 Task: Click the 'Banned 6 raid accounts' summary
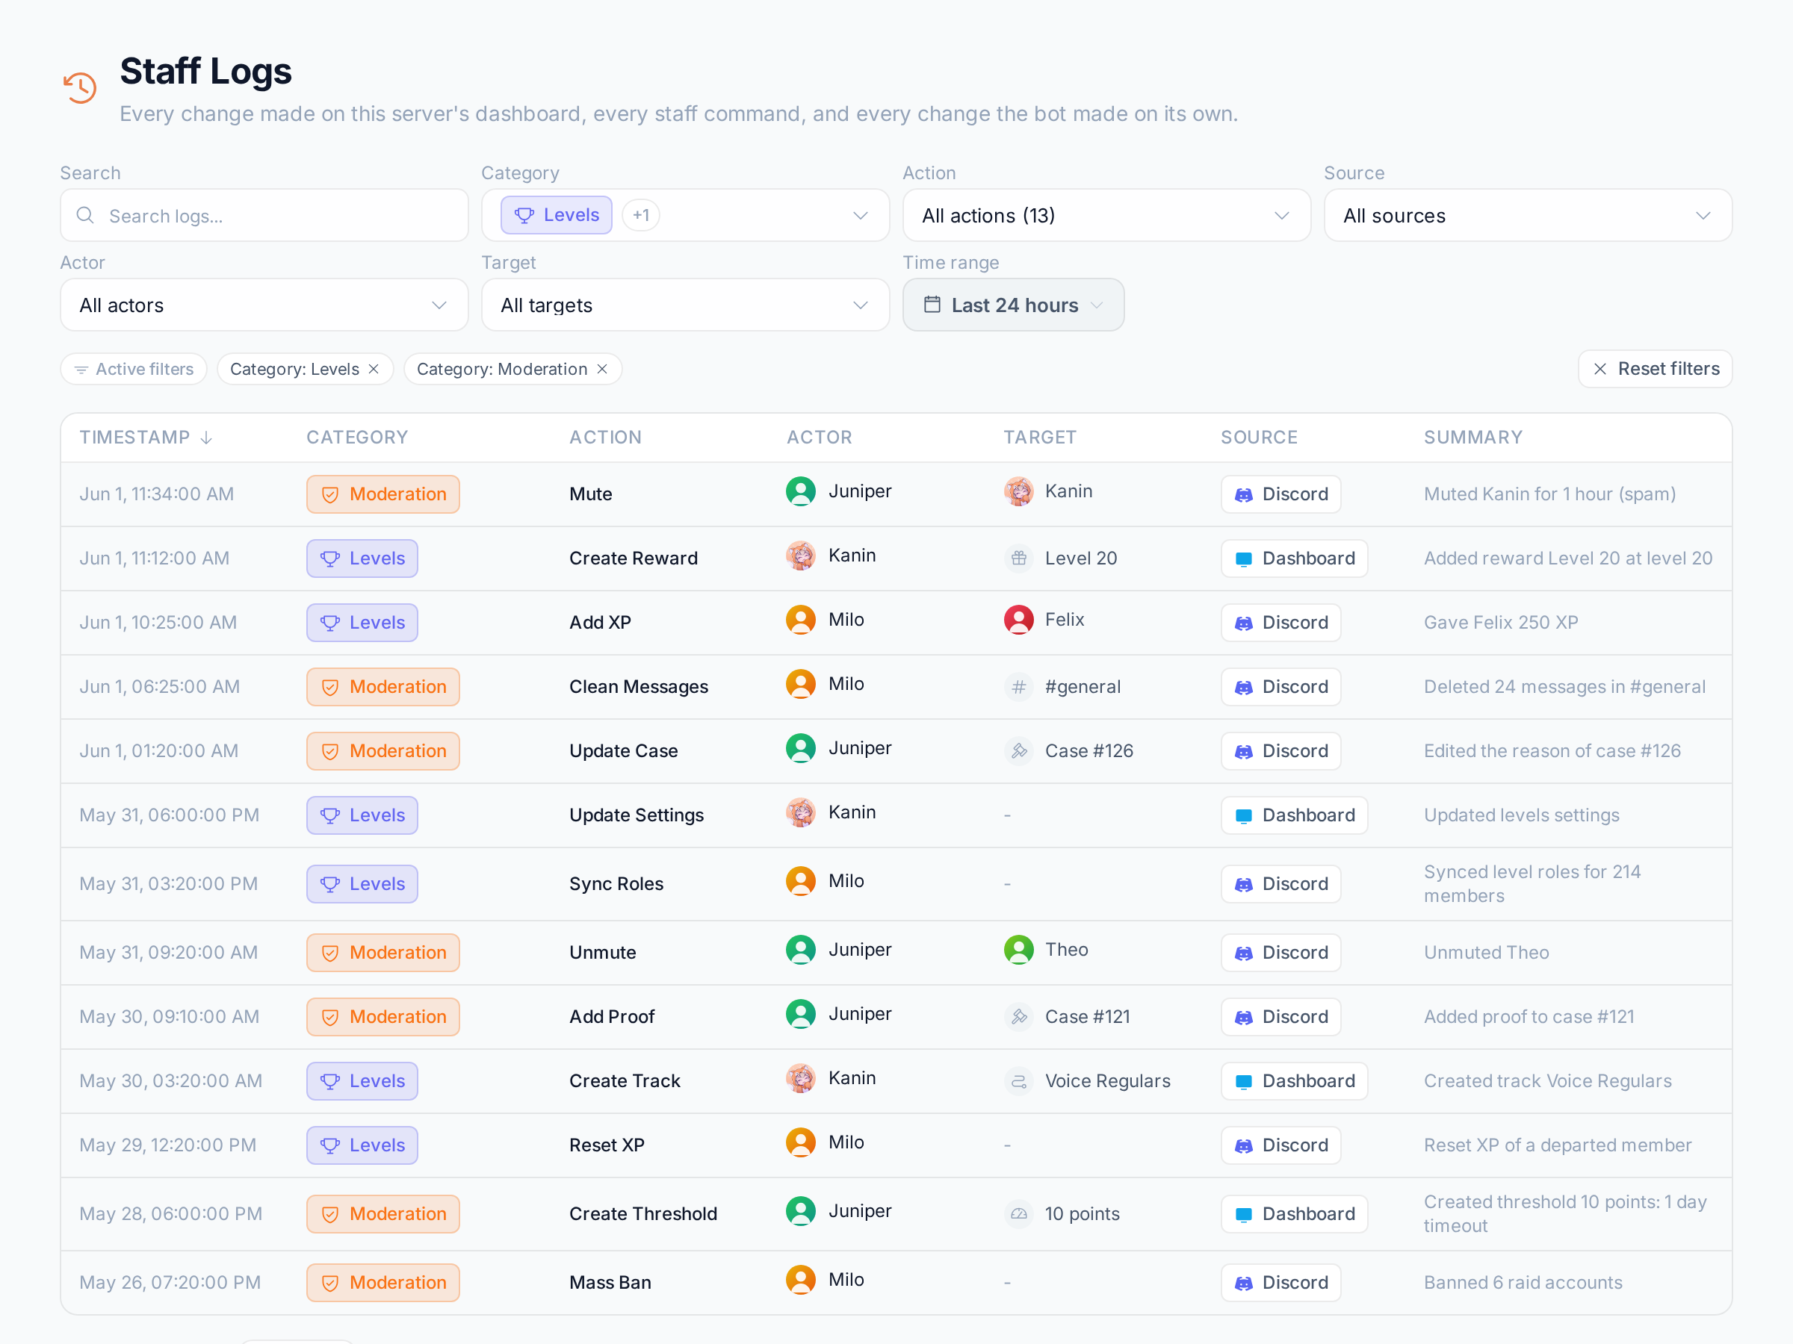pyautogui.click(x=1523, y=1284)
